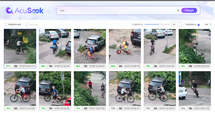Viewport: 215px width, 113px height.
Task: Click the Час sort arrow icon
Action: coord(211,24)
